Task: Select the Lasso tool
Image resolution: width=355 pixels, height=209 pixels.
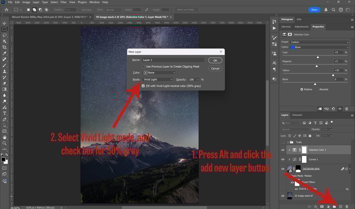Action: click(4, 35)
